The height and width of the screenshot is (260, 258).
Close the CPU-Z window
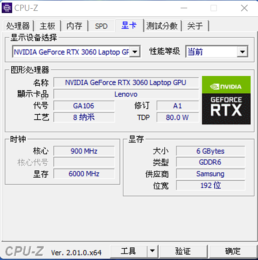click(244, 8)
